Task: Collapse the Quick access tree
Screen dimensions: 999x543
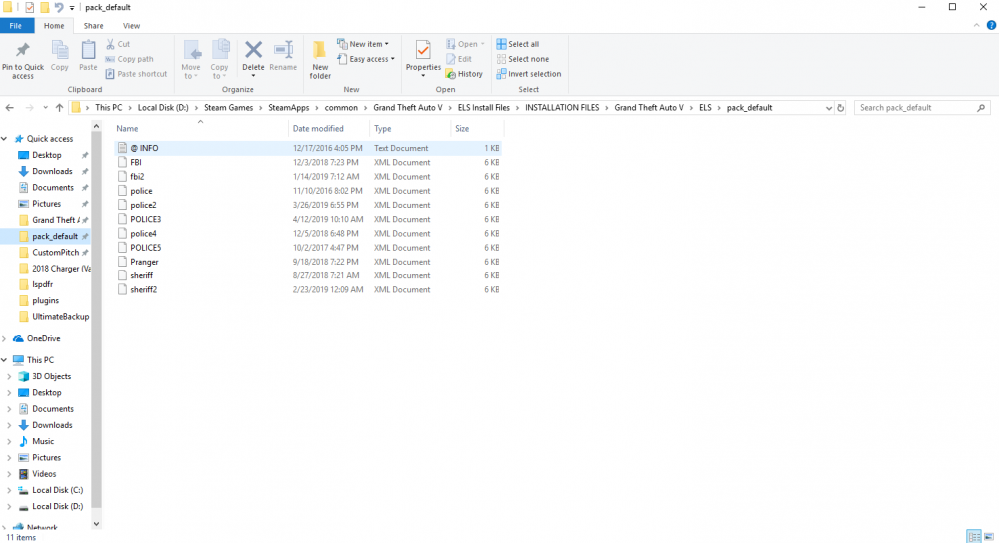Action: pyautogui.click(x=4, y=138)
